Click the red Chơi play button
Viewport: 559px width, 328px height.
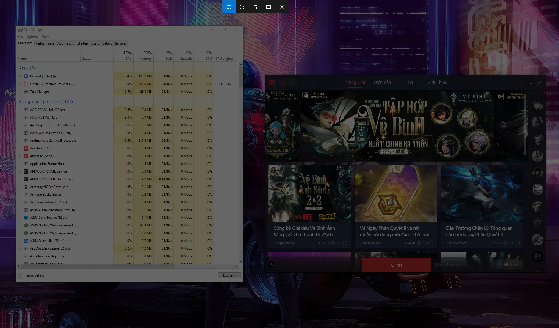396,265
